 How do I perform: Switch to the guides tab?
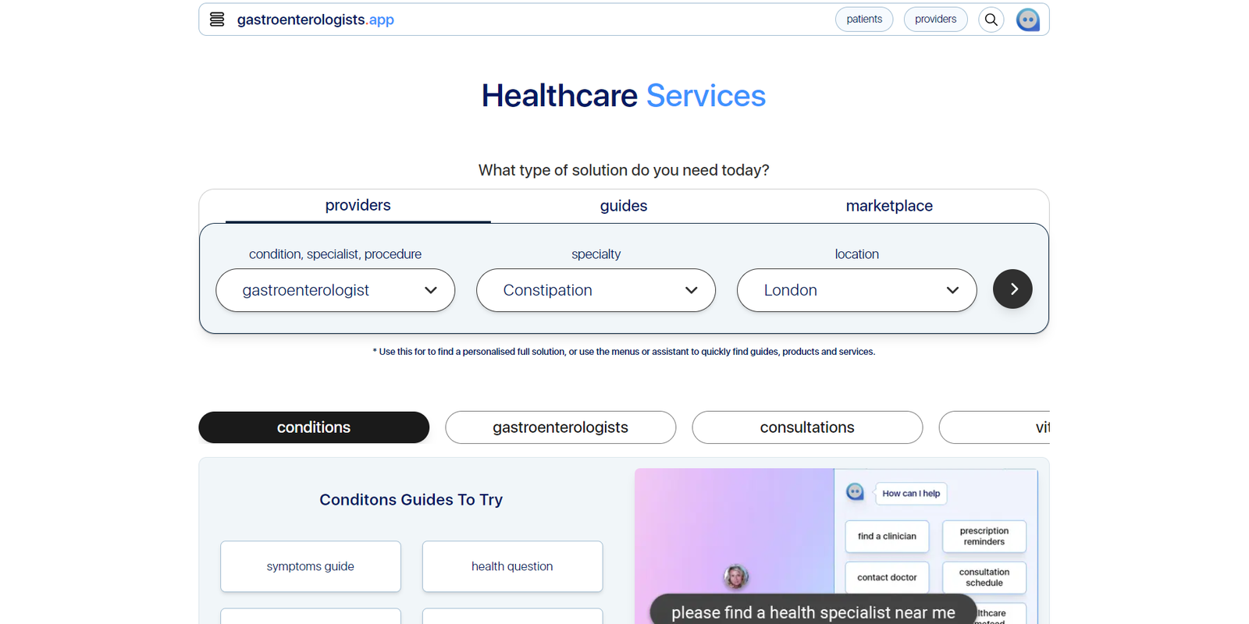pyautogui.click(x=624, y=206)
